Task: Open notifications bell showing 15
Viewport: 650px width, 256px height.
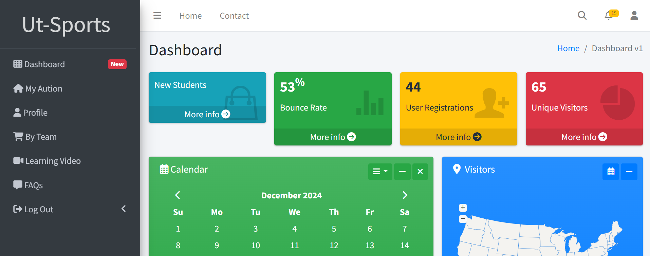Action: (x=609, y=16)
